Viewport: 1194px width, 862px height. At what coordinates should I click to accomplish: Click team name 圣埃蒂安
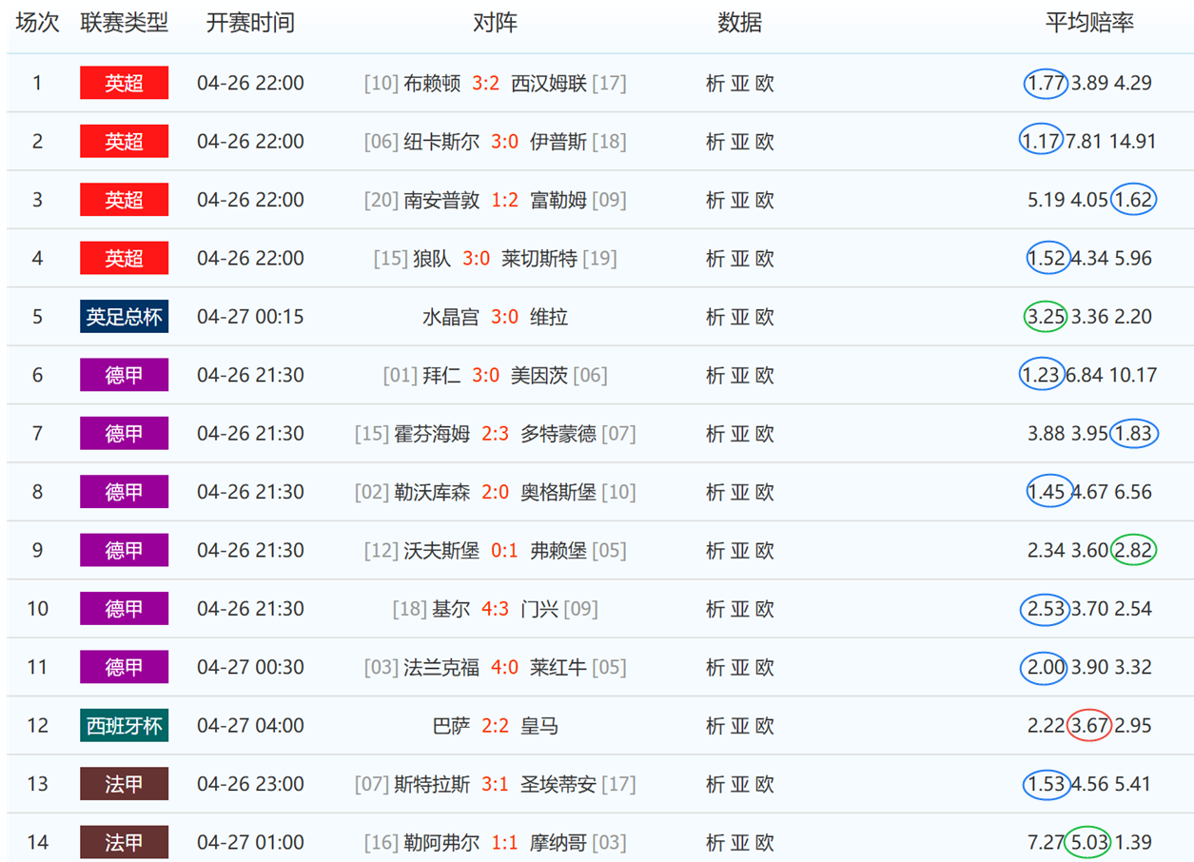point(558,784)
